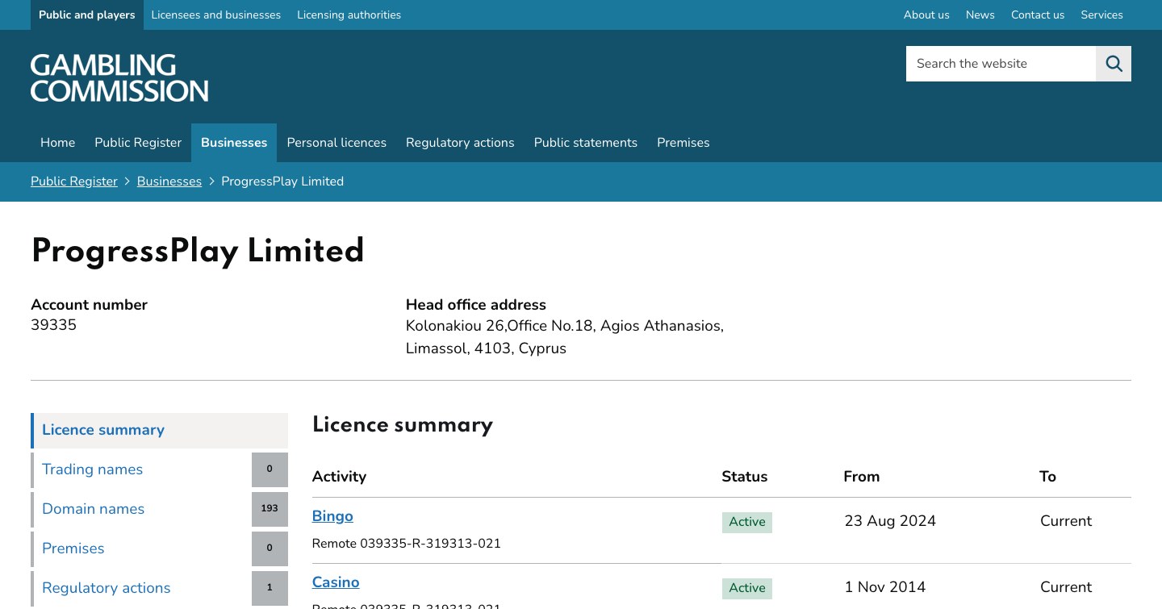Open Licensees and businesses section

216,15
